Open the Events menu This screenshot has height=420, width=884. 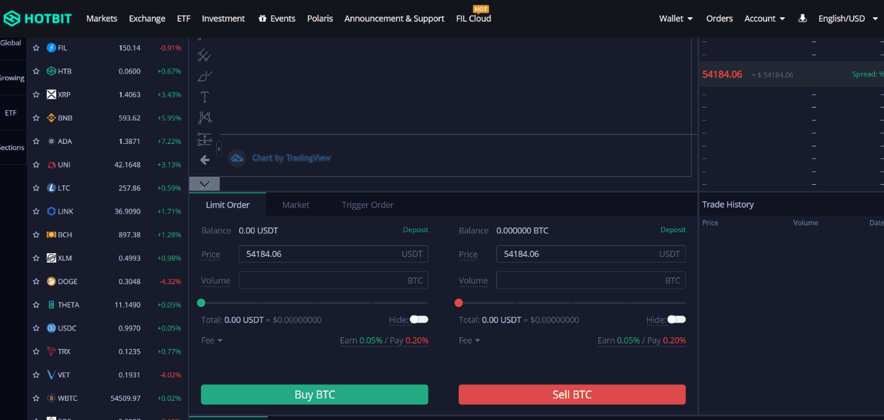277,19
